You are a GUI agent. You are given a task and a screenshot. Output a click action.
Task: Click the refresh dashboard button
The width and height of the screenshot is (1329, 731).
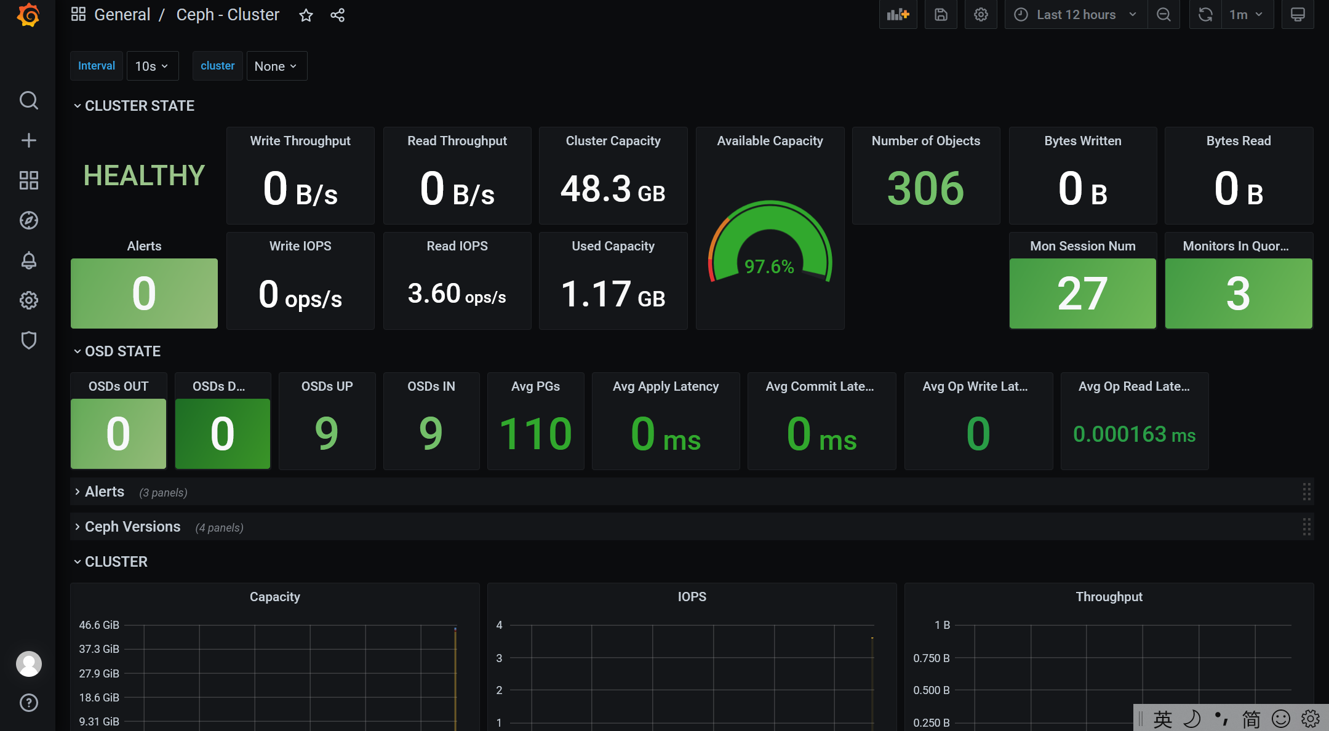(x=1205, y=15)
